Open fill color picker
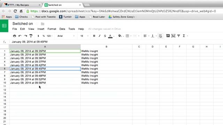Screen dimensions: 223x125 click(x=121, y=36)
